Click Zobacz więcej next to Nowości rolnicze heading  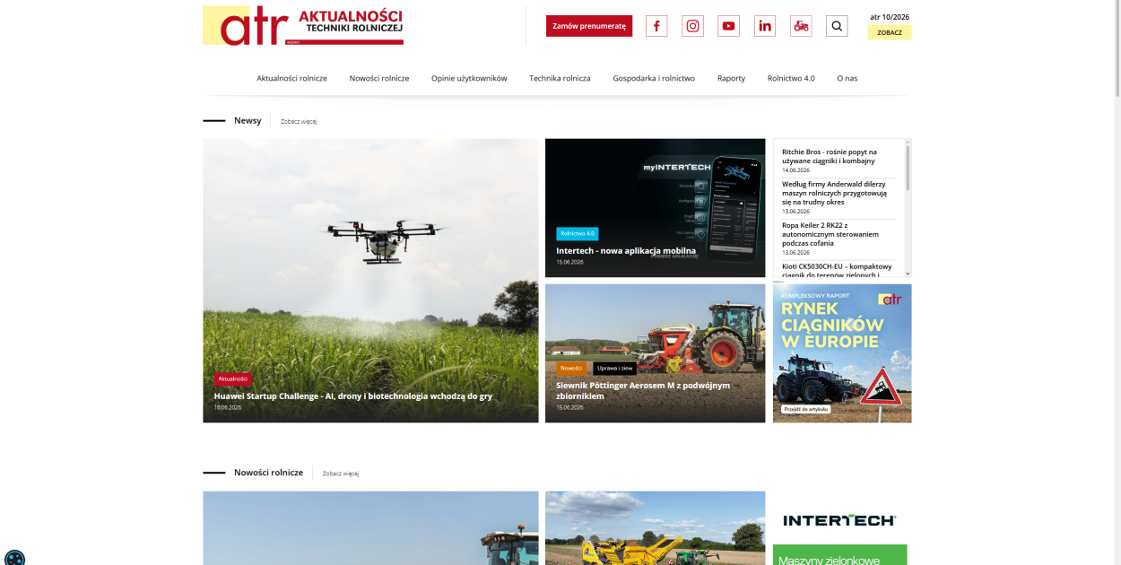click(341, 474)
